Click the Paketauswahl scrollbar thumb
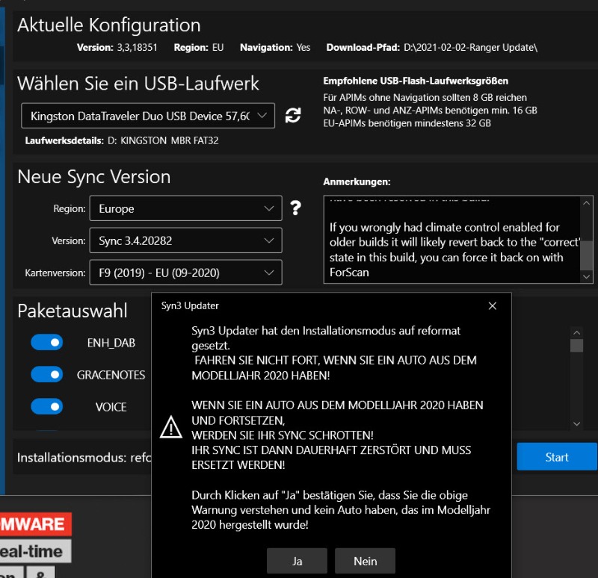Screen dimensions: 598x578 pyautogui.click(x=576, y=346)
